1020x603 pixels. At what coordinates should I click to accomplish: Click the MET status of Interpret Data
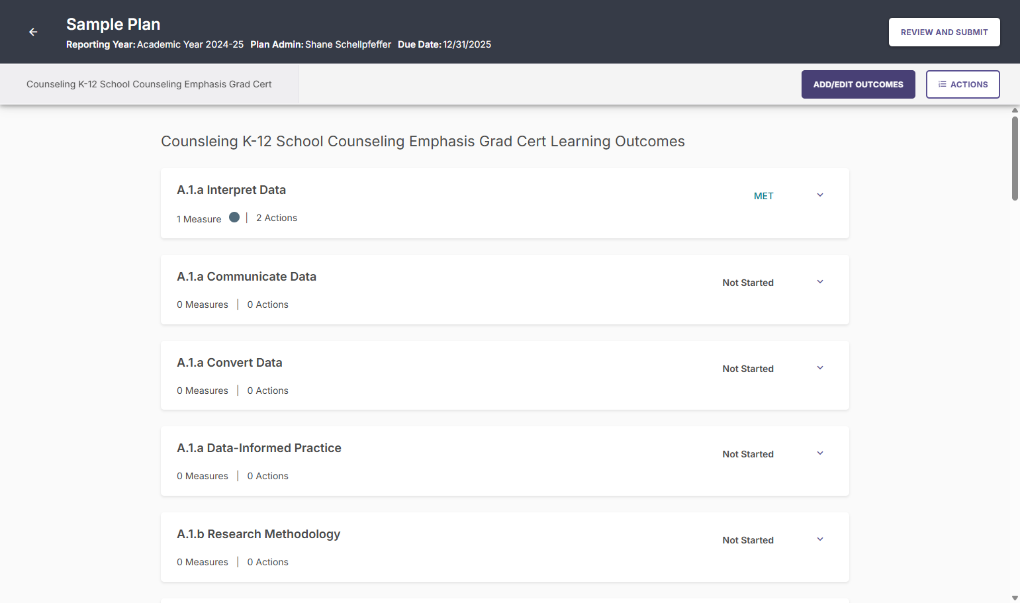click(x=763, y=196)
